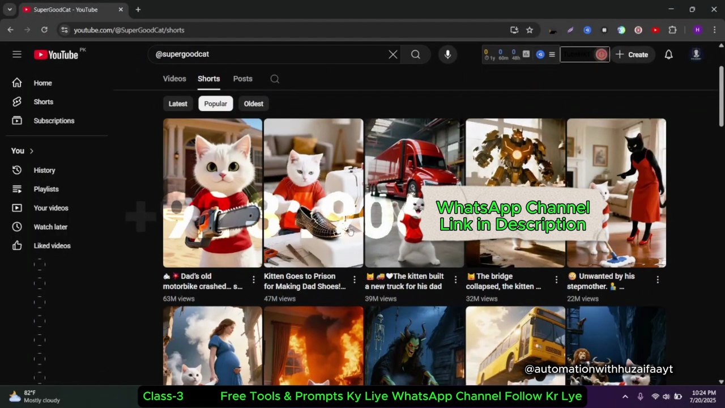The height and width of the screenshot is (408, 725).
Task: Expand the You section chevron
Action: tap(32, 151)
